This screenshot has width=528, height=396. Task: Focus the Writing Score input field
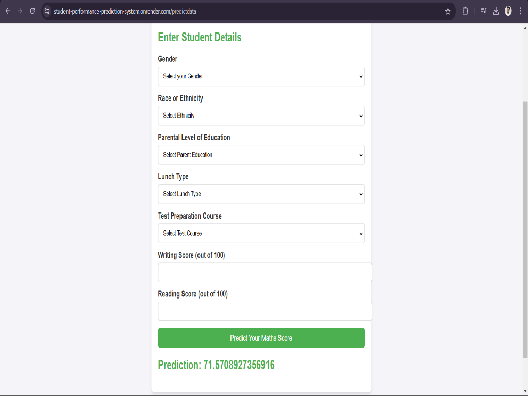[265, 272]
